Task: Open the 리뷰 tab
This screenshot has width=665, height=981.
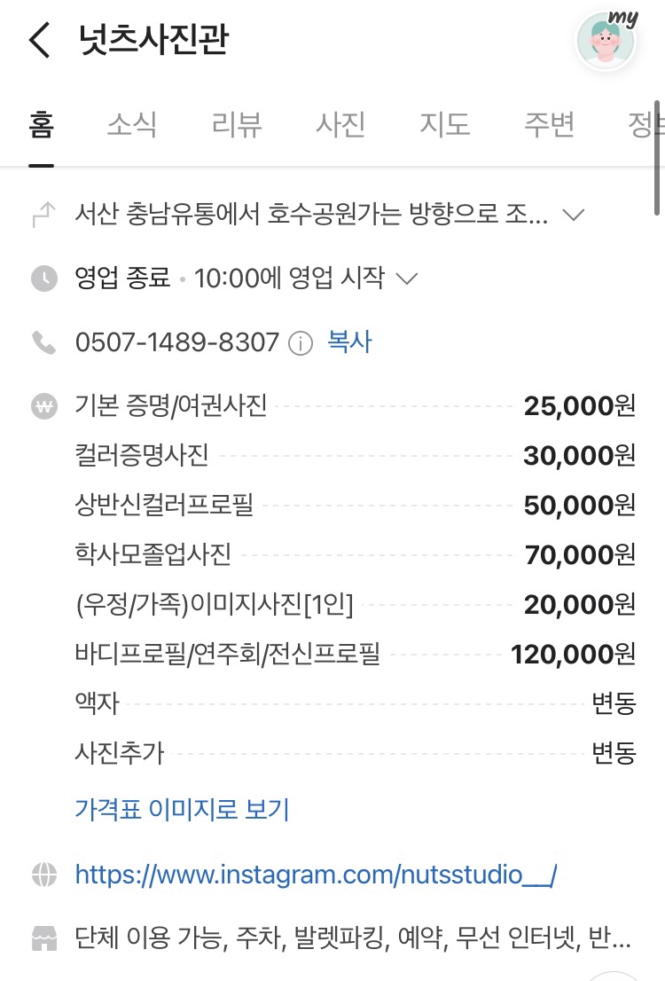Action: pos(237,125)
